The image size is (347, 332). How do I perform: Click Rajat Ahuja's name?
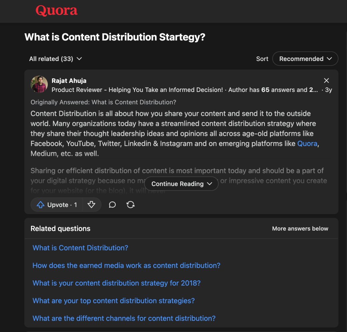click(69, 81)
